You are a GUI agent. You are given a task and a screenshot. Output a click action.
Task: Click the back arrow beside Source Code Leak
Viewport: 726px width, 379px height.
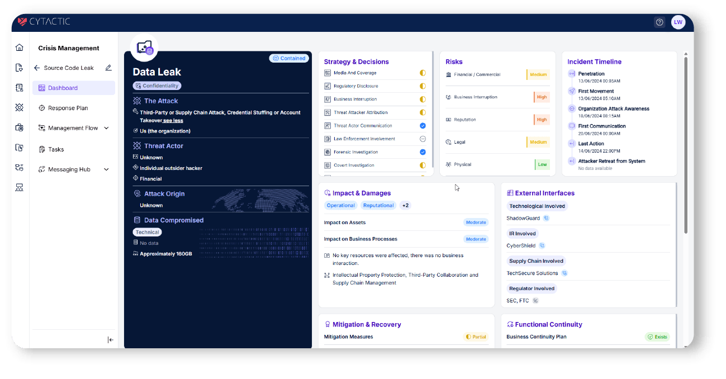[37, 68]
